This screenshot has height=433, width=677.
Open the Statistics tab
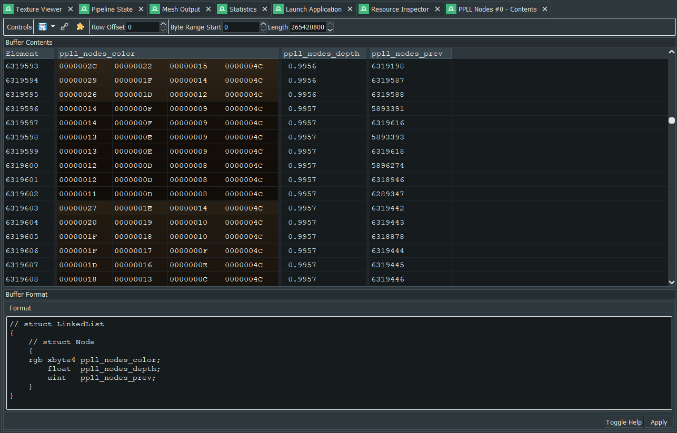pyautogui.click(x=243, y=9)
